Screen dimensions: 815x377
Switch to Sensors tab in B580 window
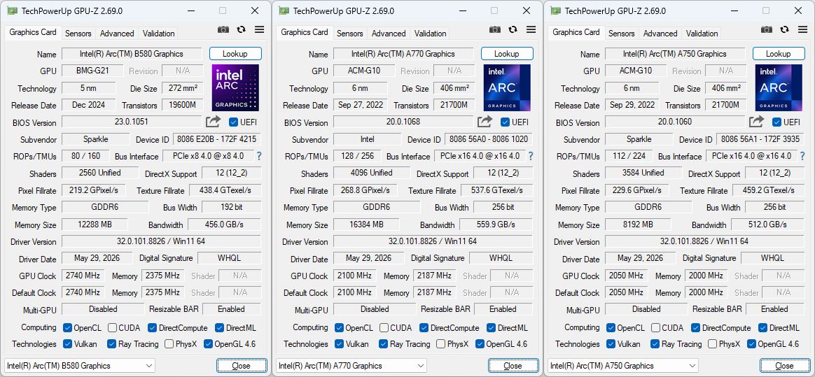[x=78, y=34]
